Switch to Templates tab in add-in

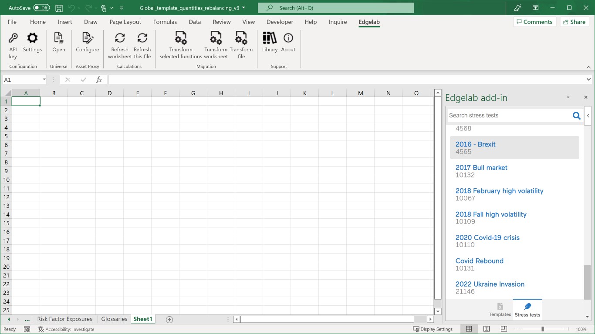click(500, 310)
